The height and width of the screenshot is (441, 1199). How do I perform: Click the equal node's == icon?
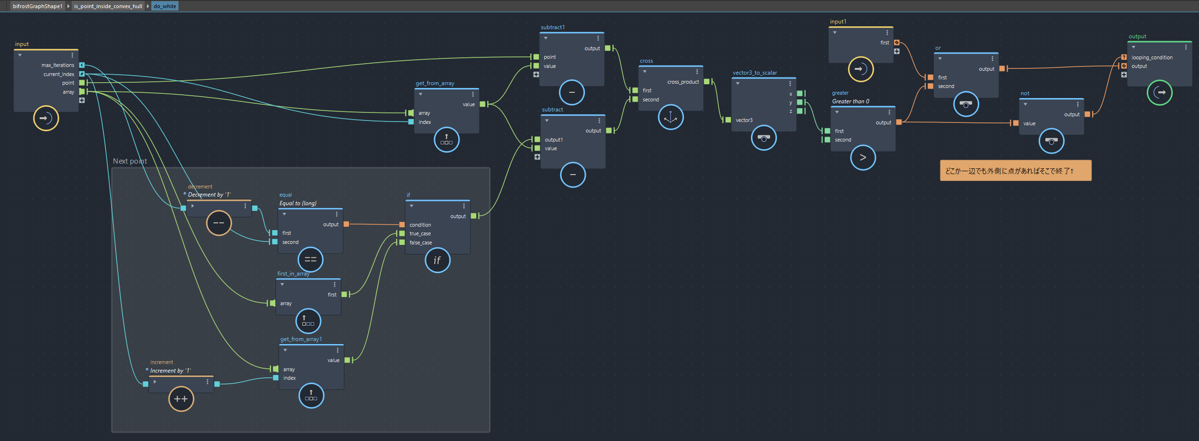point(310,260)
